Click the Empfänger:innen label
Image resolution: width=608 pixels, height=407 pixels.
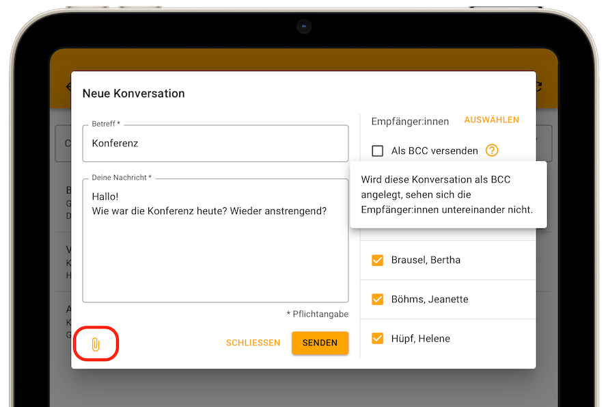click(x=410, y=122)
